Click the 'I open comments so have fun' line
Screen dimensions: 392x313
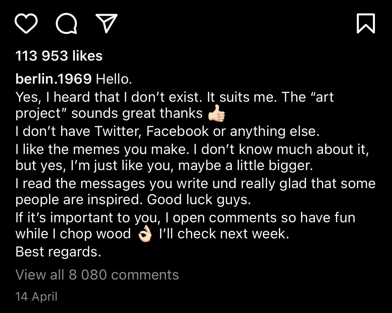(185, 218)
